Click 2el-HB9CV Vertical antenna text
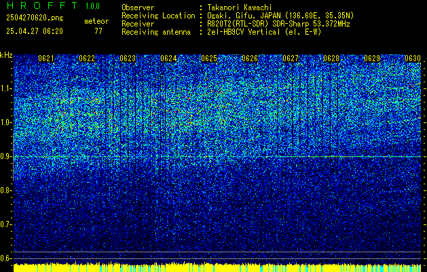 (x=264, y=32)
